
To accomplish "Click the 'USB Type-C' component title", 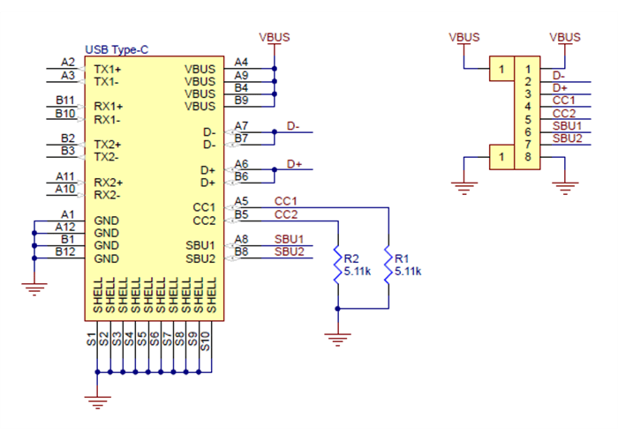I will [117, 49].
